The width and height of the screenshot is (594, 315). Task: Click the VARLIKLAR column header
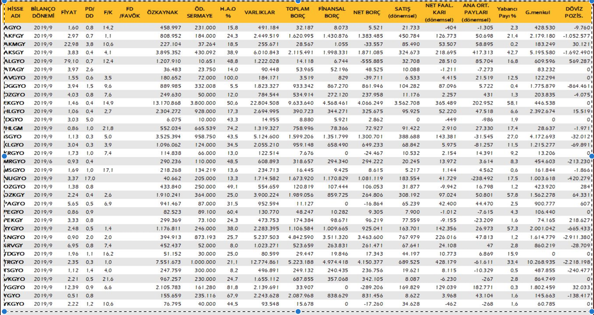click(x=259, y=13)
